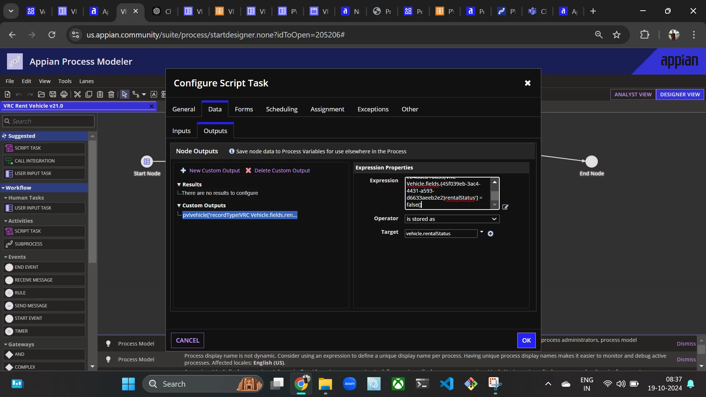Click Delete Custom Output link
This screenshot has width=706, height=397.
(x=278, y=171)
